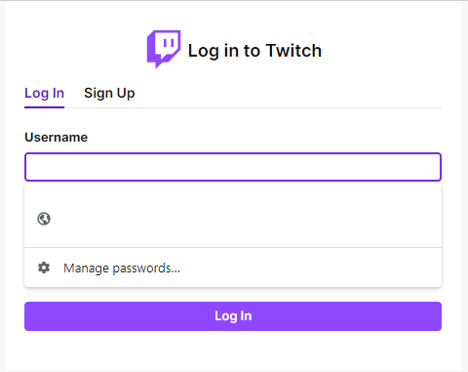Viewport: 468px width, 372px height.
Task: Open Manage passwords... from autofill popup
Action: tap(233, 268)
